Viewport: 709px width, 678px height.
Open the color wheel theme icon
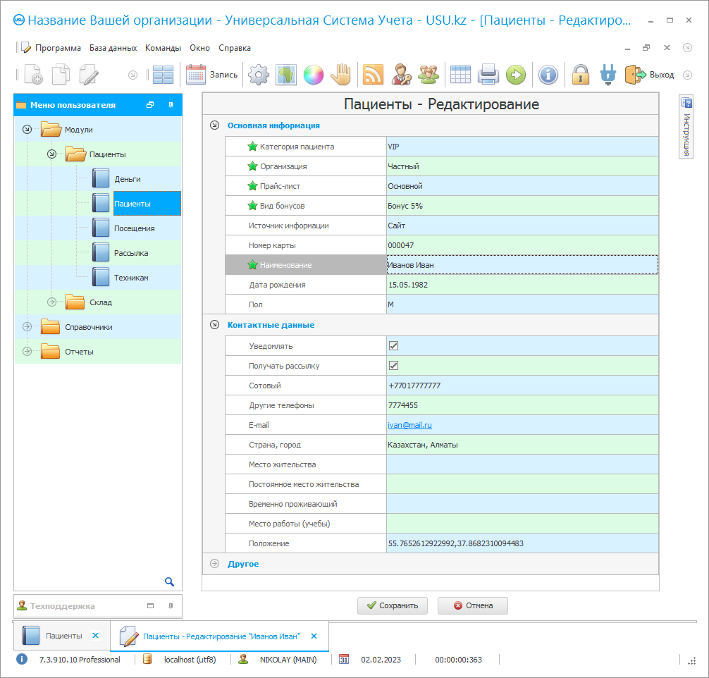click(x=313, y=75)
